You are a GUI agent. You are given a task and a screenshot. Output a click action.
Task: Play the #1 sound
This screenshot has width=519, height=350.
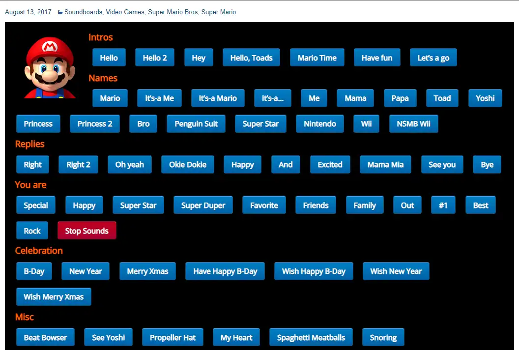pos(443,205)
